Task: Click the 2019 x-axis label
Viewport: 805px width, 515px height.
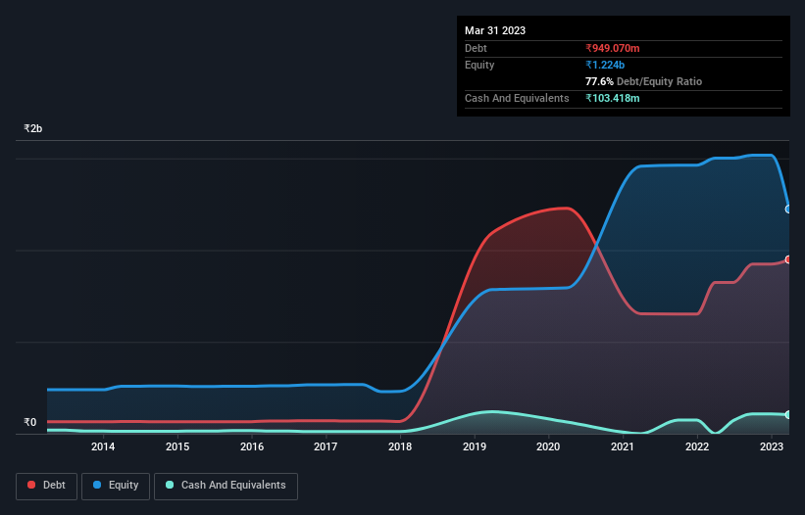Action: coord(475,446)
